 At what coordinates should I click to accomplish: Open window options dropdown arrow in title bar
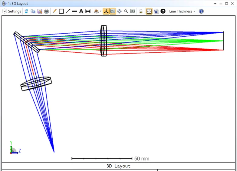[215, 4]
